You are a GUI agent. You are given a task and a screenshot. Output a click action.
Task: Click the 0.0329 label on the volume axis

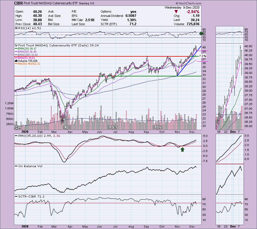pos(158,127)
